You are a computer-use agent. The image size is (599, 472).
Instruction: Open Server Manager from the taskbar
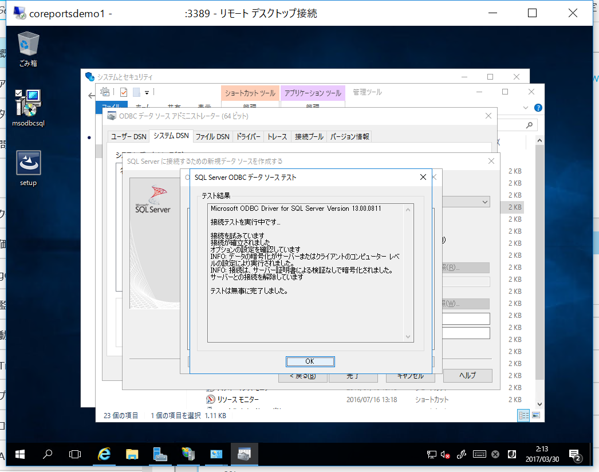(x=160, y=454)
